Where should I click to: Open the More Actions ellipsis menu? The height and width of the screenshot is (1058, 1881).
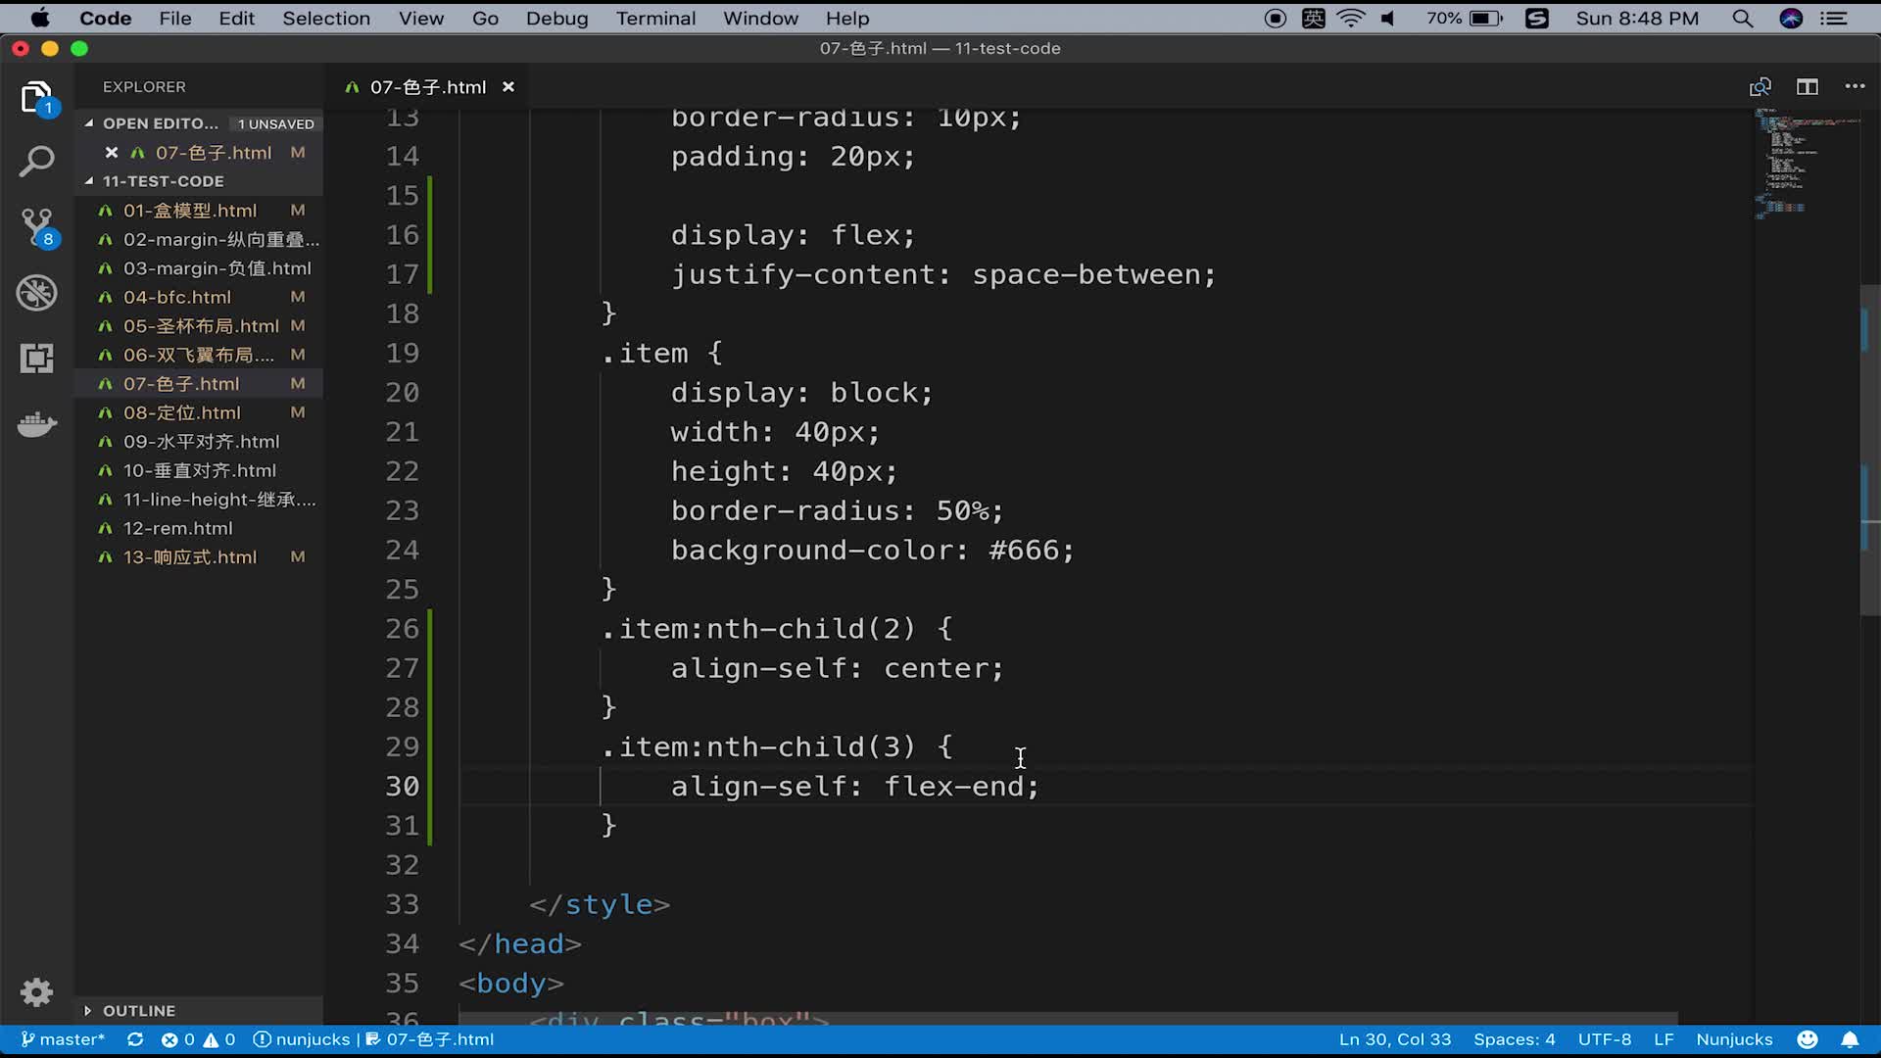1855,87
